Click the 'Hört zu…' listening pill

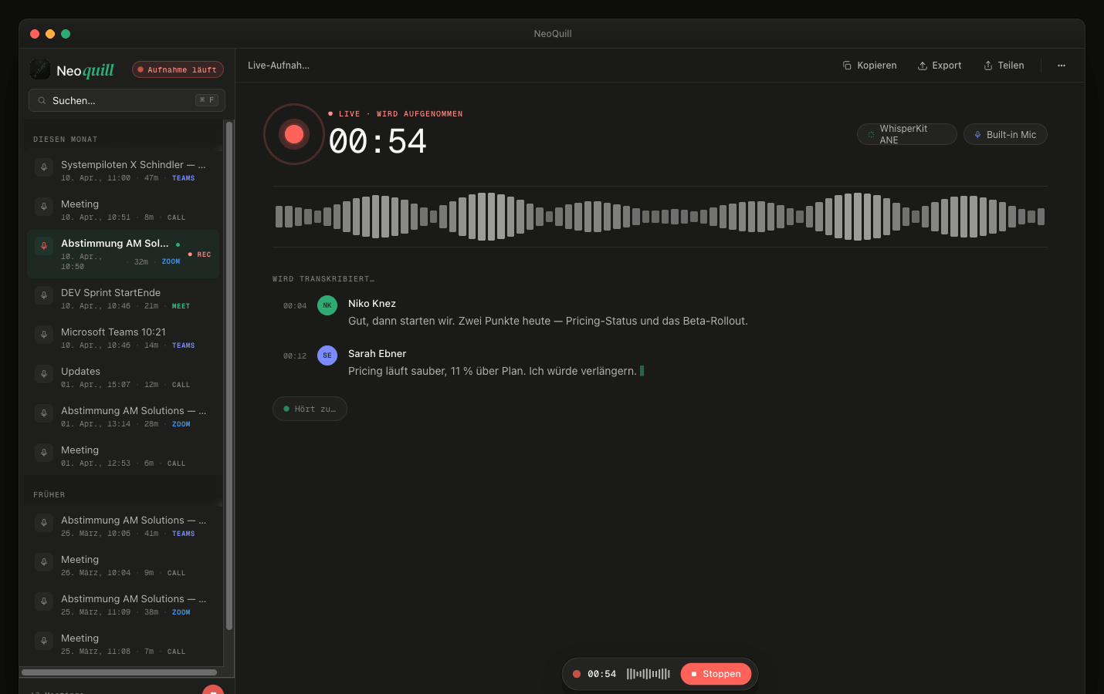pos(310,409)
